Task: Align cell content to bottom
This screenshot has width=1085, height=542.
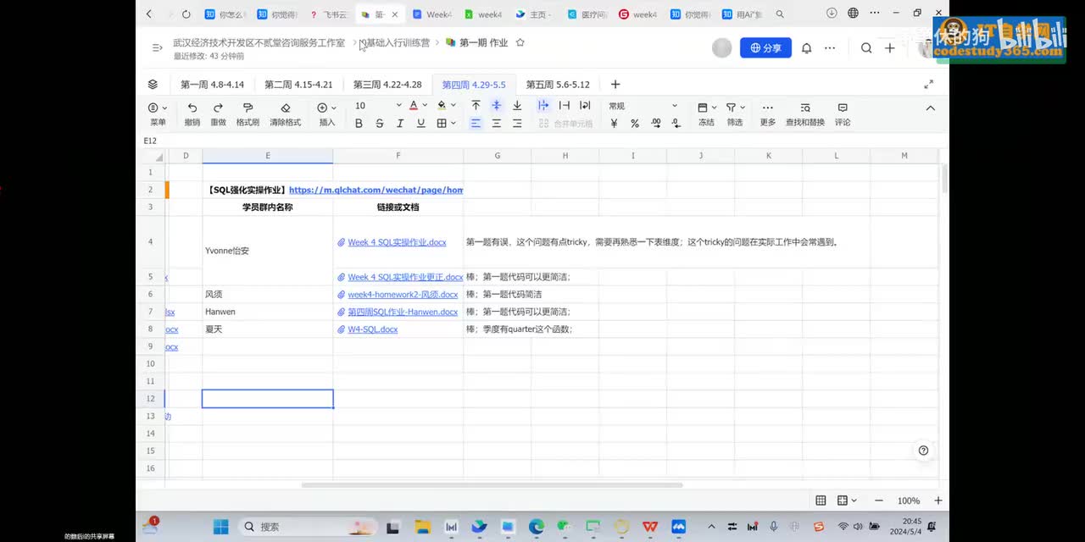Action: pos(517,106)
